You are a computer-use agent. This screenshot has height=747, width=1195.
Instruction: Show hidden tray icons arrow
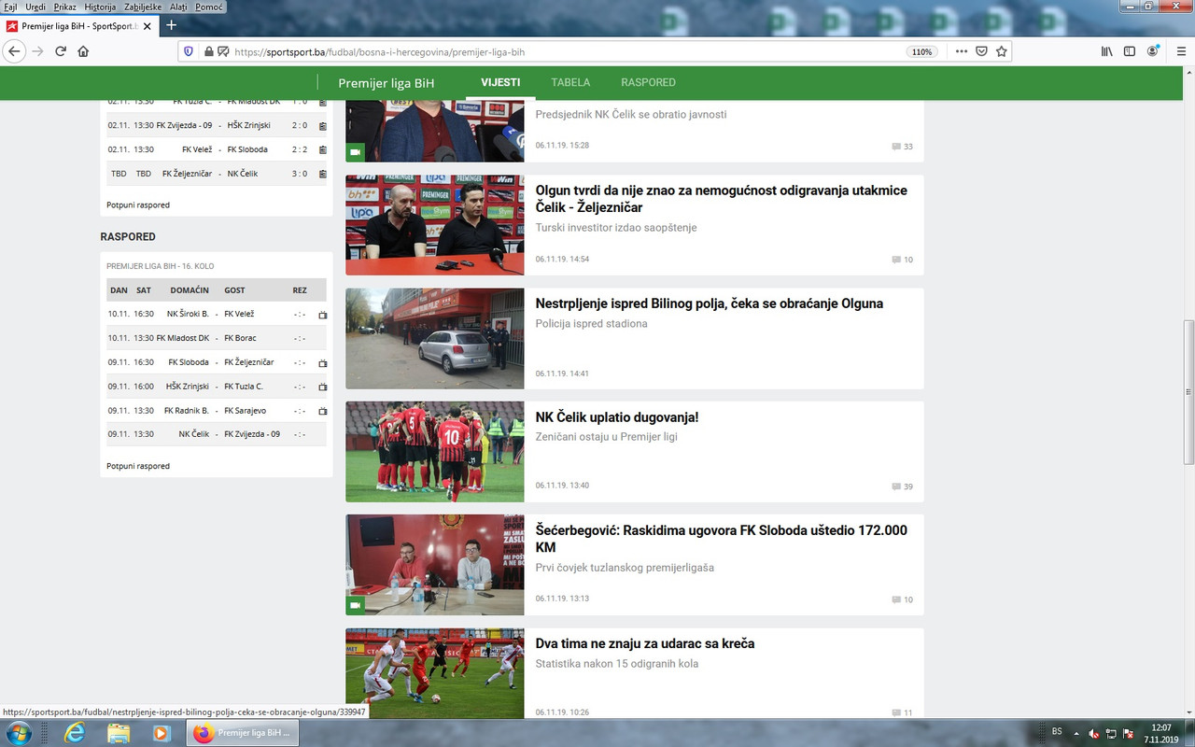(1076, 734)
